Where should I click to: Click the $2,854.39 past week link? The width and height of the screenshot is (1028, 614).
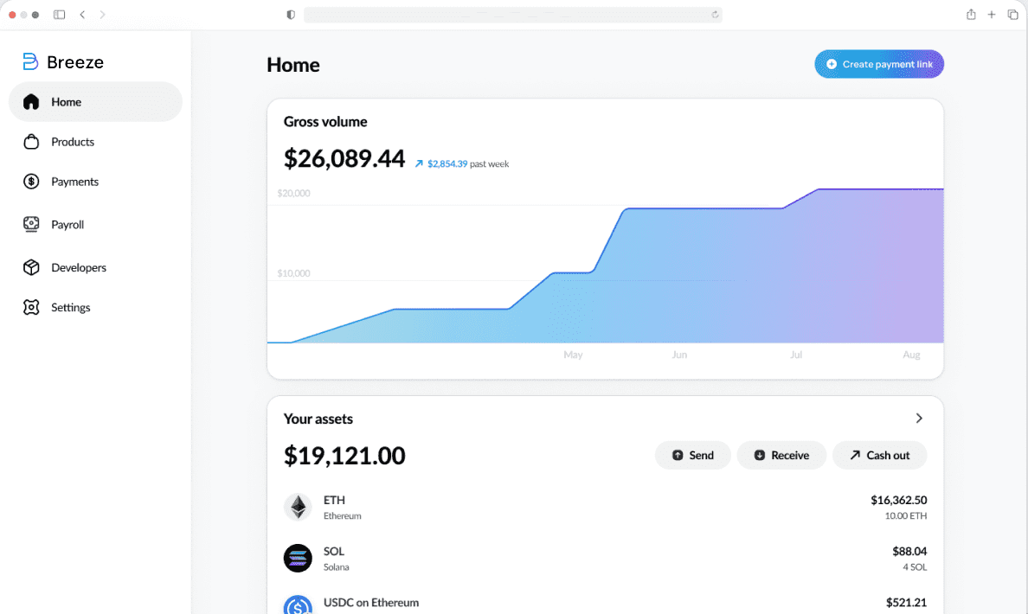pyautogui.click(x=461, y=163)
